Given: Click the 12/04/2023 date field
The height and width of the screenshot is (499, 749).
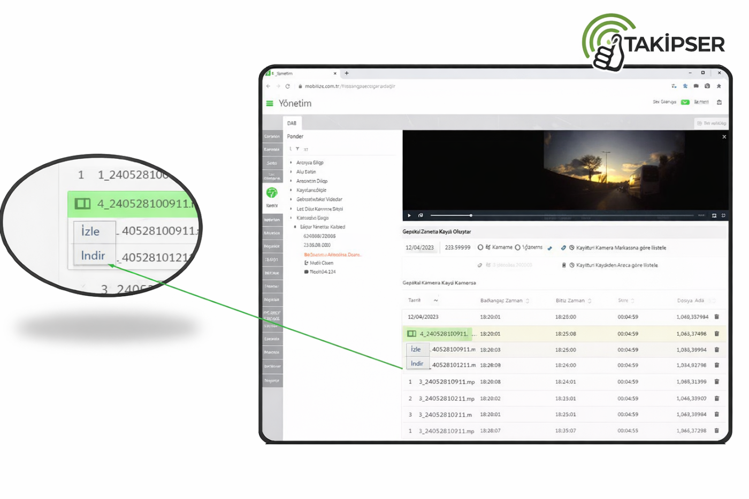Looking at the screenshot, I should pyautogui.click(x=419, y=248).
